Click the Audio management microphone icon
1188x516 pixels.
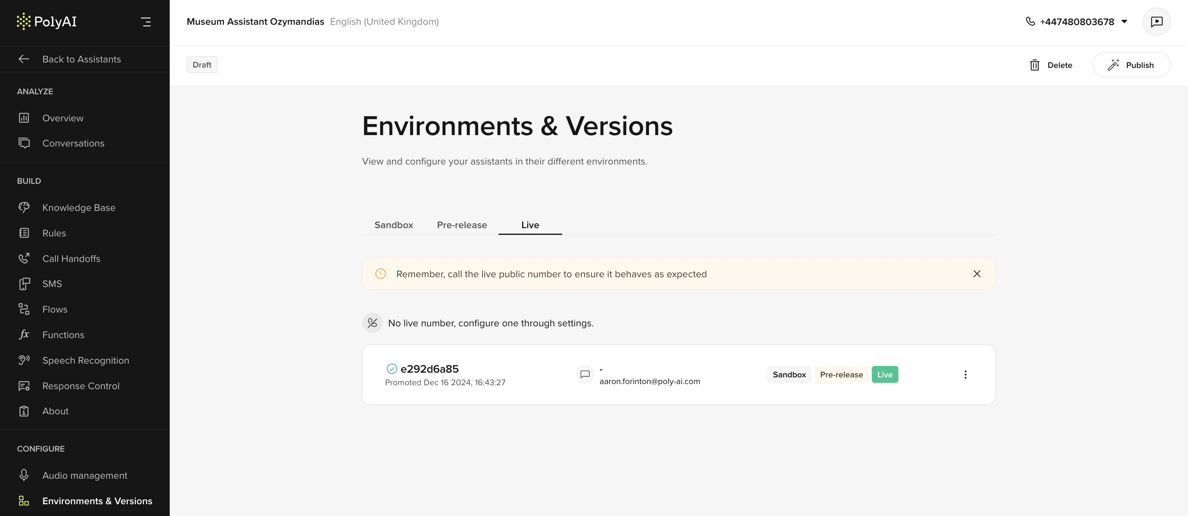tap(24, 475)
